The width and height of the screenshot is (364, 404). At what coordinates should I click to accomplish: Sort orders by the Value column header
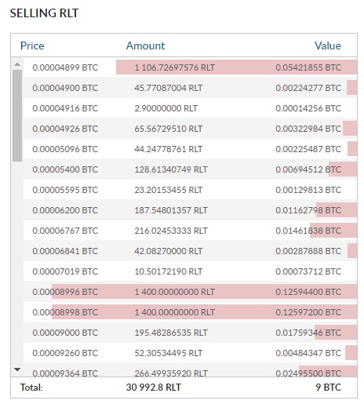[328, 45]
